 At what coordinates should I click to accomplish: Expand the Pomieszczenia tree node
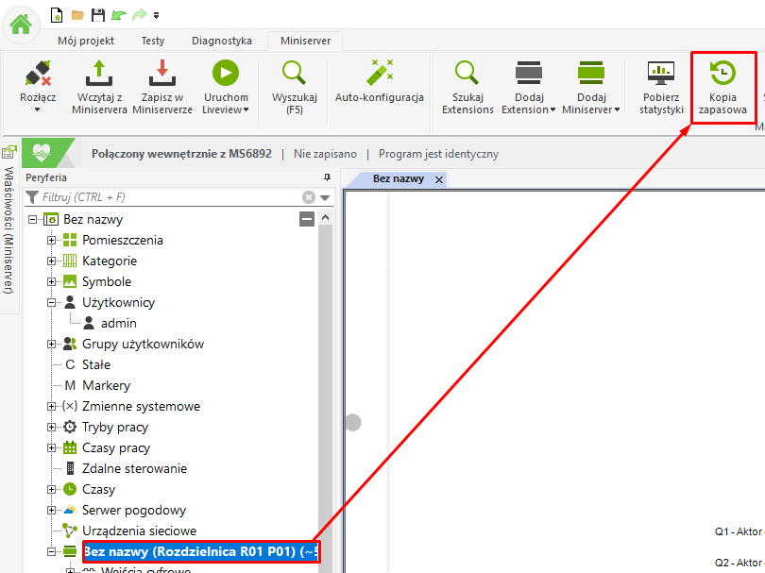(52, 241)
